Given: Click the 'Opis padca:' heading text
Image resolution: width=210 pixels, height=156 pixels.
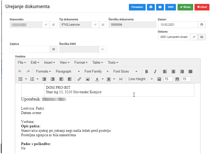Looking at the screenshot, I should [31, 126].
